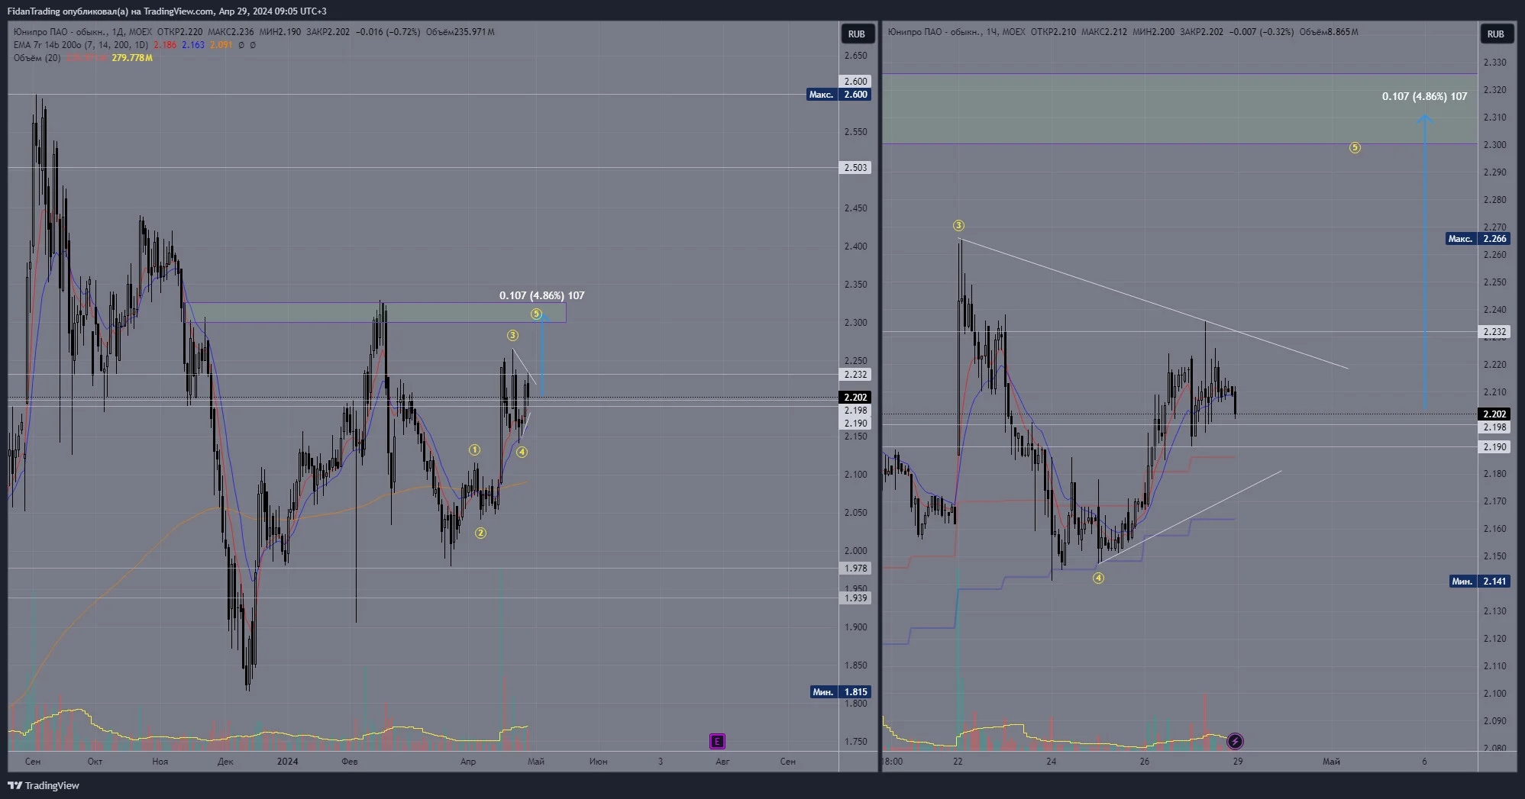Select wave marker 1 on the daily chart
Screen dimensions: 1525x799
[474, 449]
